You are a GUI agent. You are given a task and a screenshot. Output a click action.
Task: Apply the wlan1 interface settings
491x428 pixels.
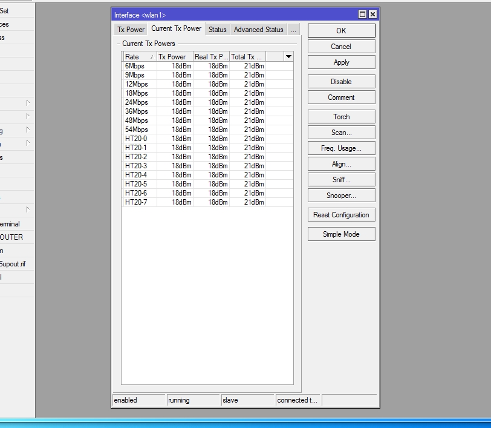(341, 62)
